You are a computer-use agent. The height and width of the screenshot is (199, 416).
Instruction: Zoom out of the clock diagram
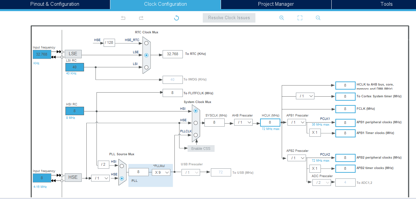(x=318, y=18)
